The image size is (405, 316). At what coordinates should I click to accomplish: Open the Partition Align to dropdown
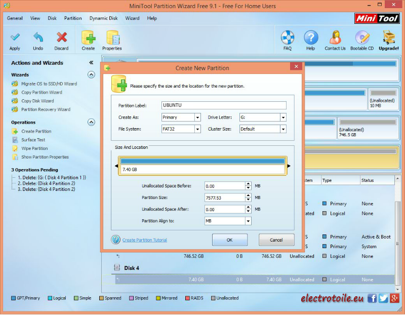coord(248,221)
